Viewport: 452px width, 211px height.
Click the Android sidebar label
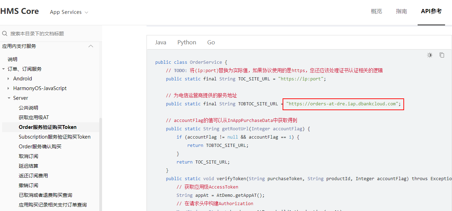coord(23,79)
